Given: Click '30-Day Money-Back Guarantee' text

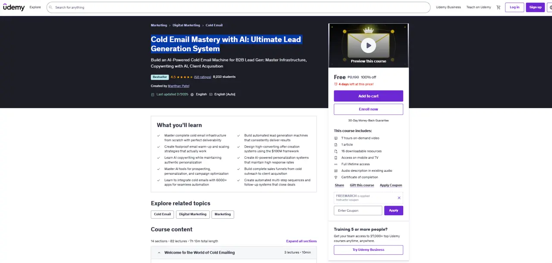Looking at the screenshot, I should (368, 121).
